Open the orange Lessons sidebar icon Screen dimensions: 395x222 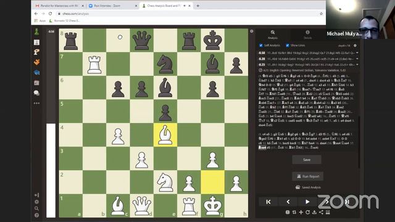pyautogui.click(x=37, y=62)
